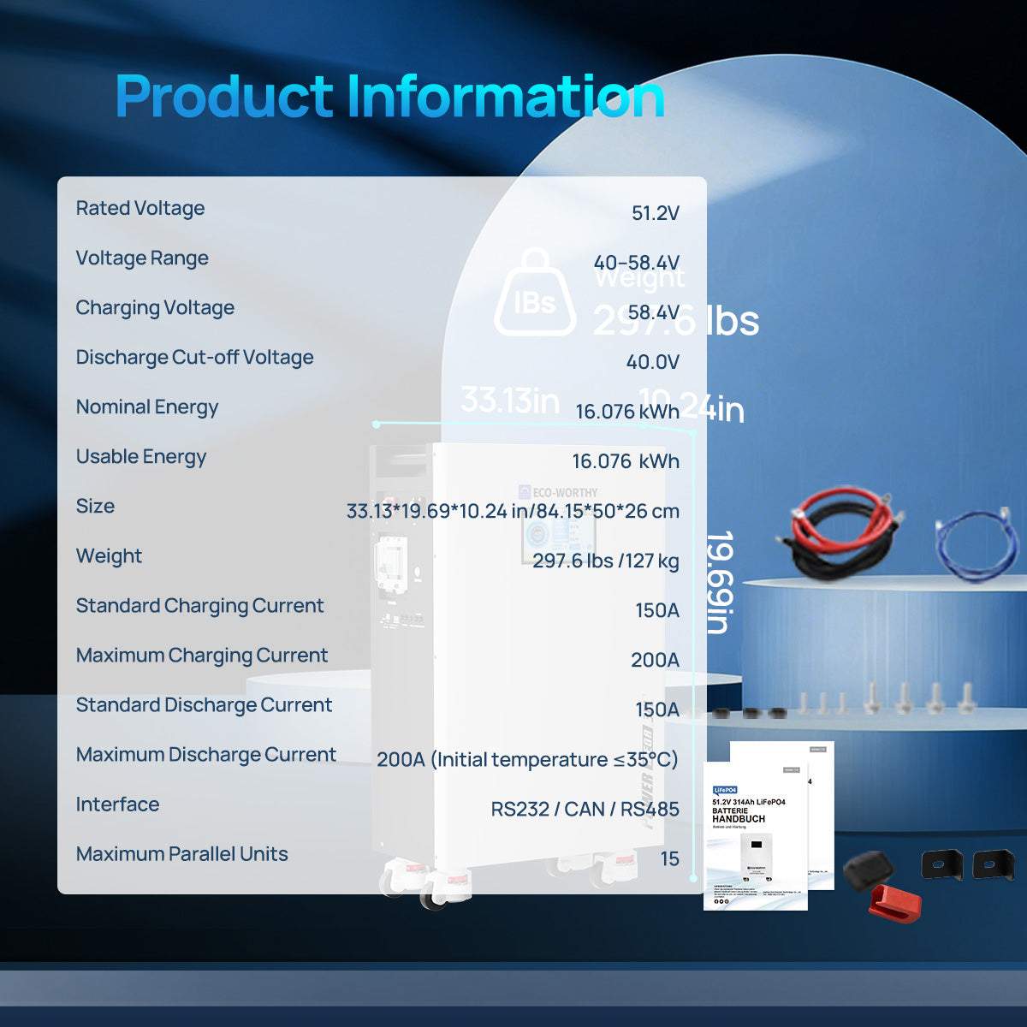Image resolution: width=1027 pixels, height=1027 pixels.
Task: Click the '200A' maximum charging value
Action: coord(656,660)
